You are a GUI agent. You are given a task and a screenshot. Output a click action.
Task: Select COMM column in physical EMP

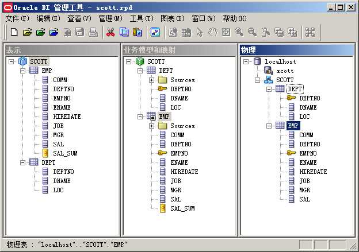coord(306,135)
